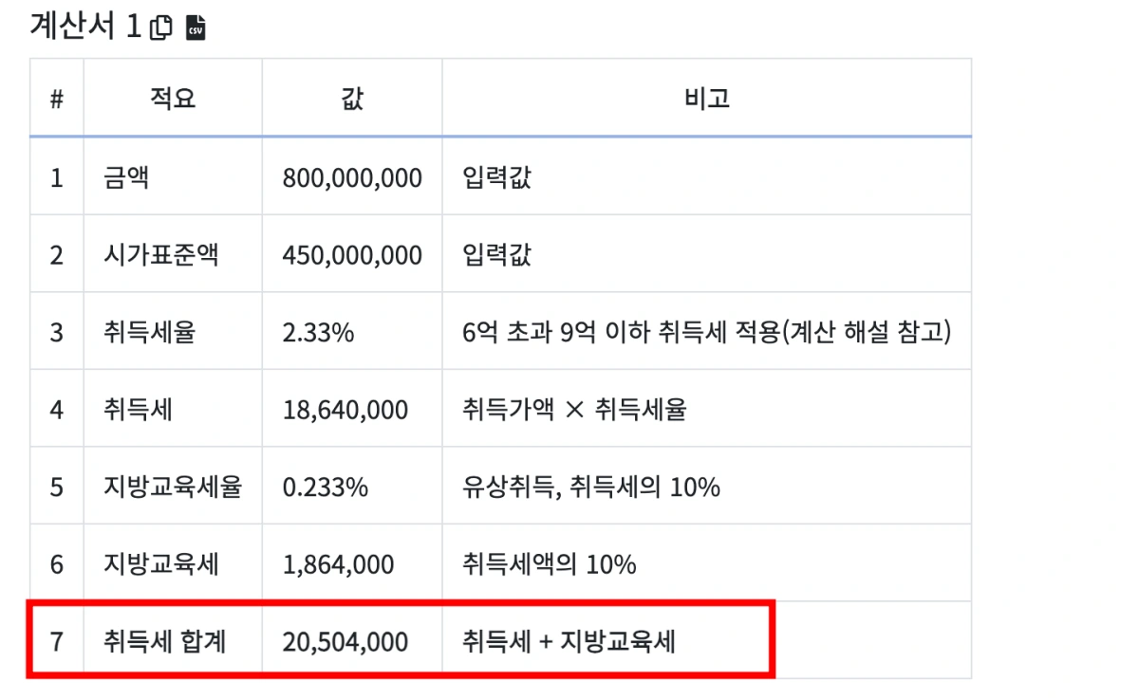Select the 시가표준액 row value 450,000,000
The width and height of the screenshot is (1139, 699).
(x=353, y=254)
